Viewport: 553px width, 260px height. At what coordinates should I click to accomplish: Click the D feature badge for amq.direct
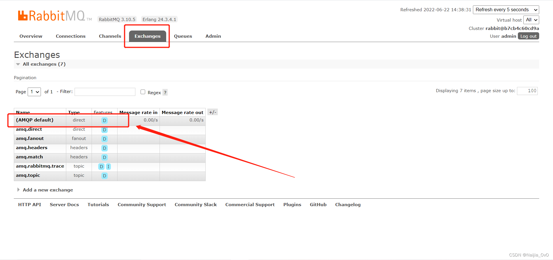click(105, 130)
